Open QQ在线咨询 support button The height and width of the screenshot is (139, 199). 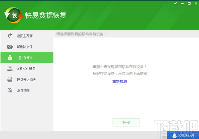[183, 135]
